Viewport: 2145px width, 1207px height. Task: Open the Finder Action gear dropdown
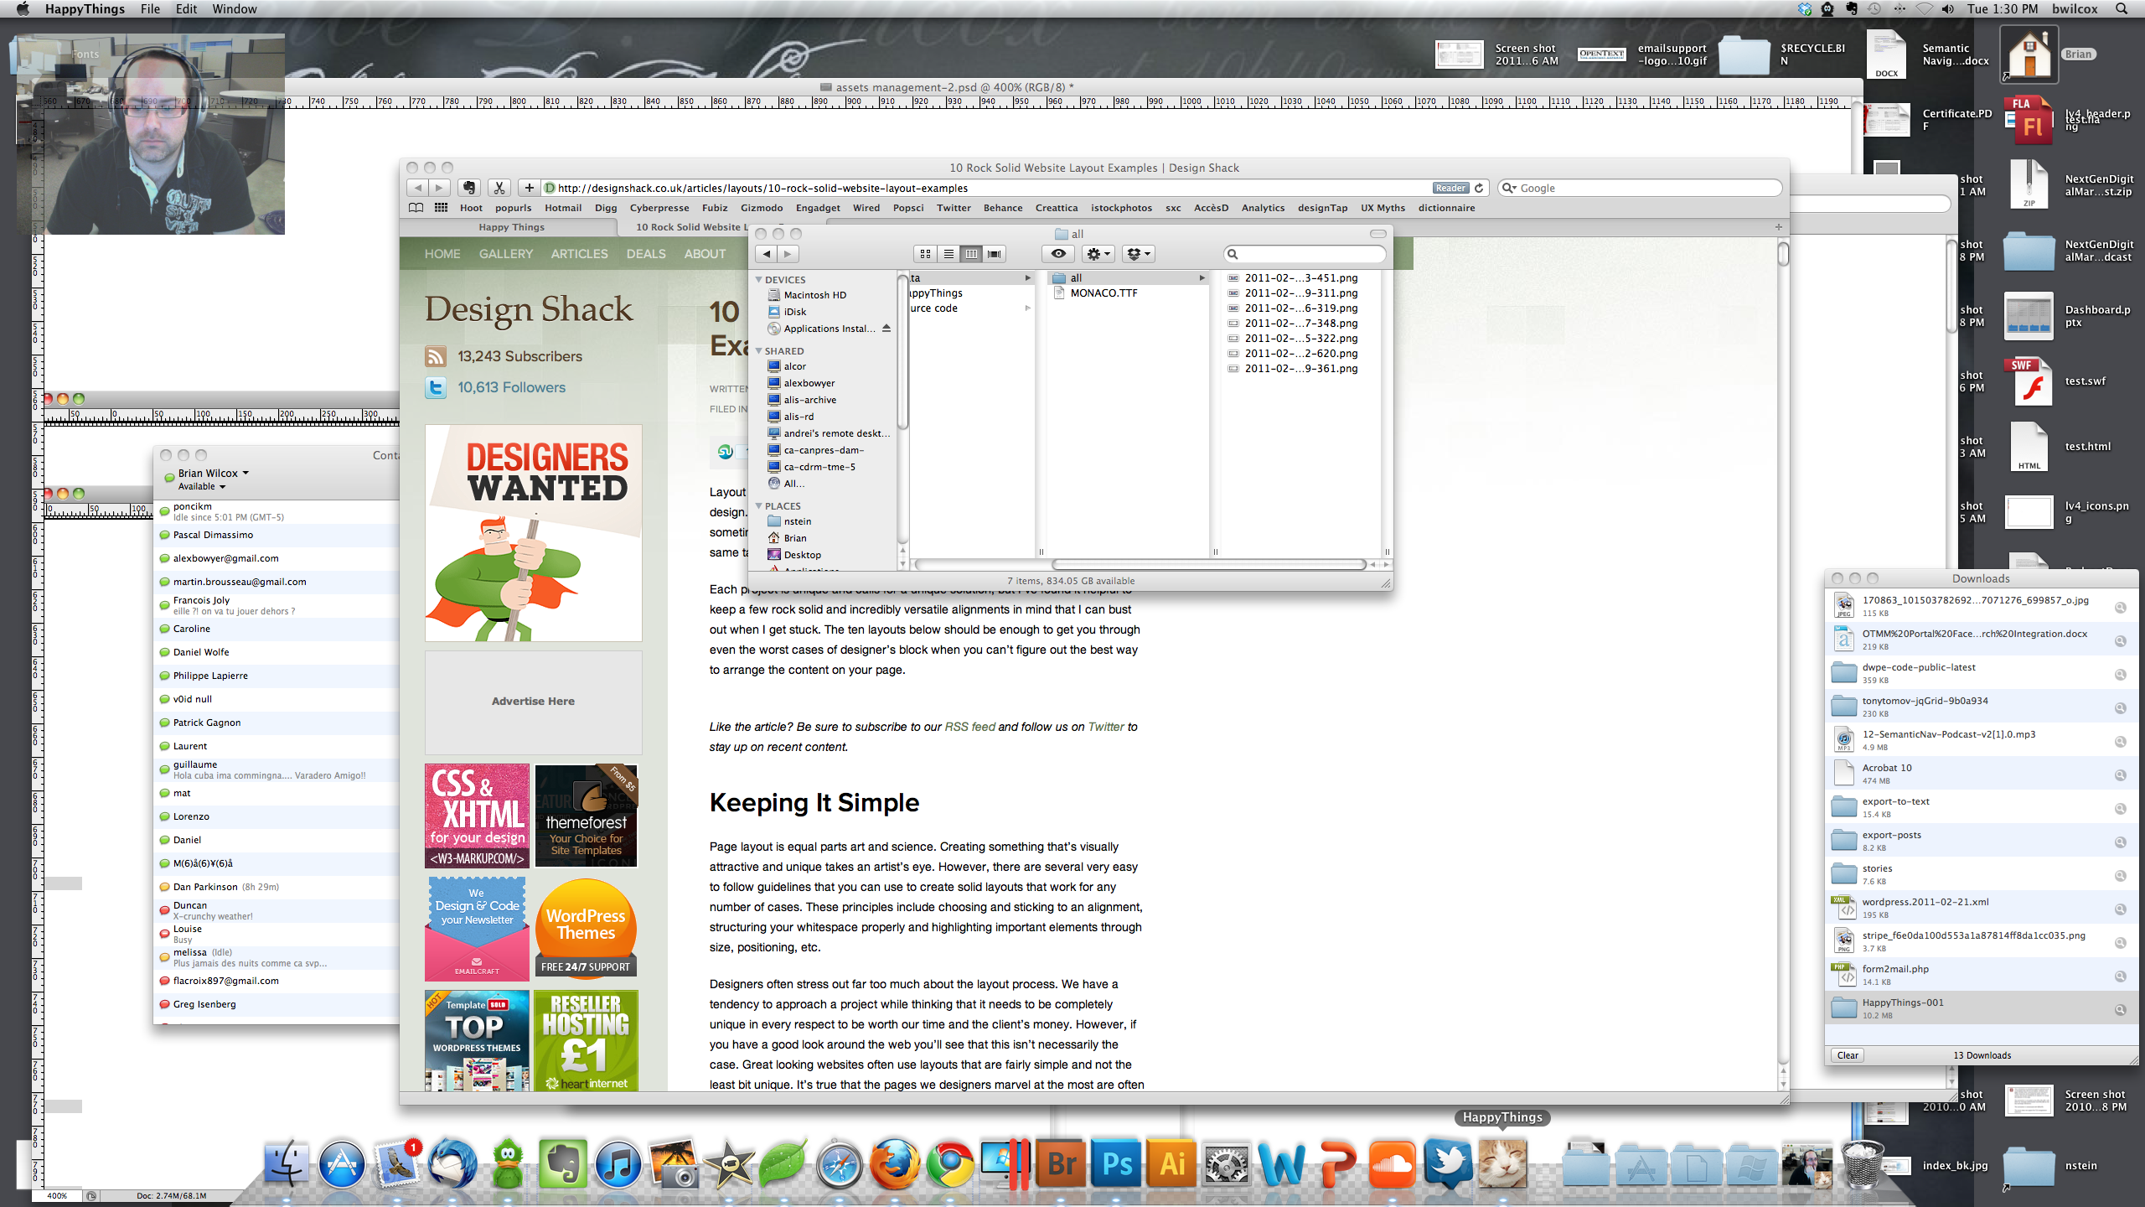click(1098, 254)
